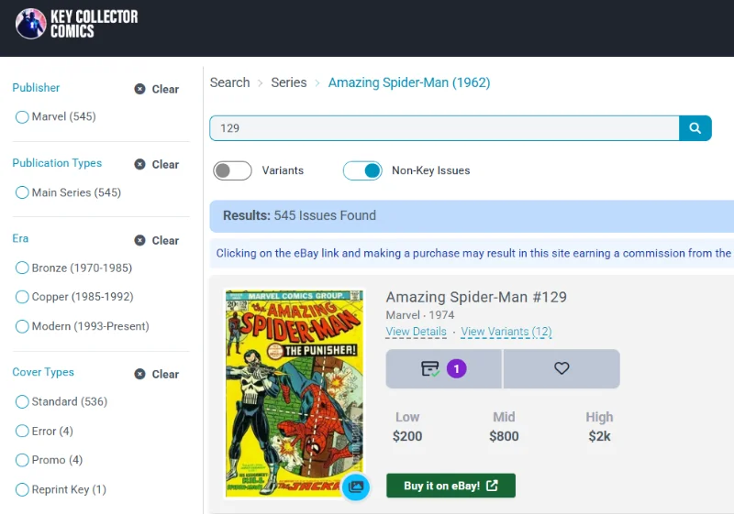The height and width of the screenshot is (514, 734).
Task: Click the Publication Types filter heading
Action: click(57, 163)
